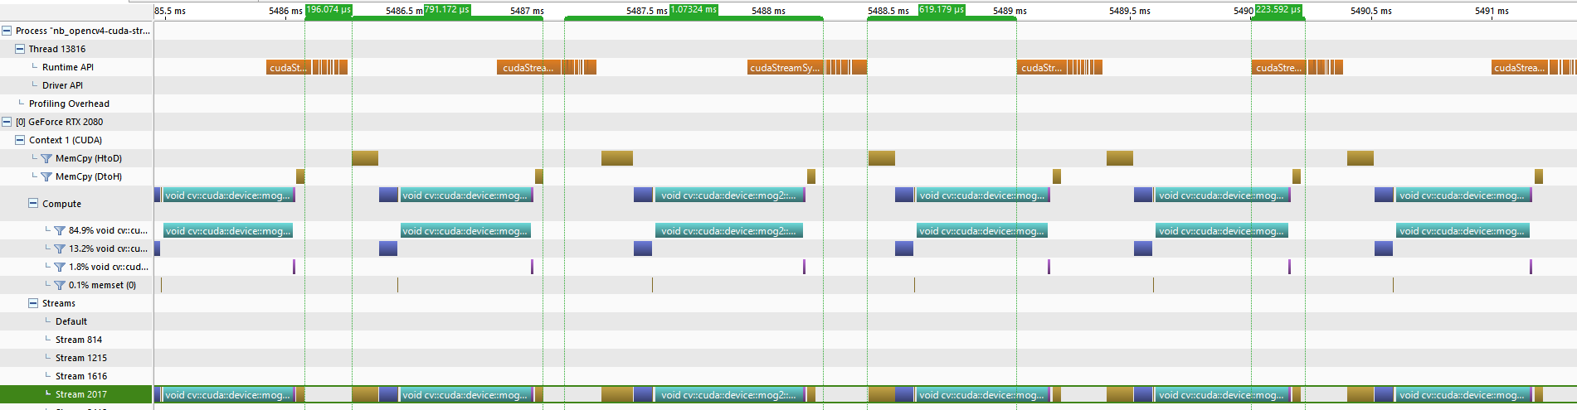Click the filter icon on 84.9% kernel row

60,230
